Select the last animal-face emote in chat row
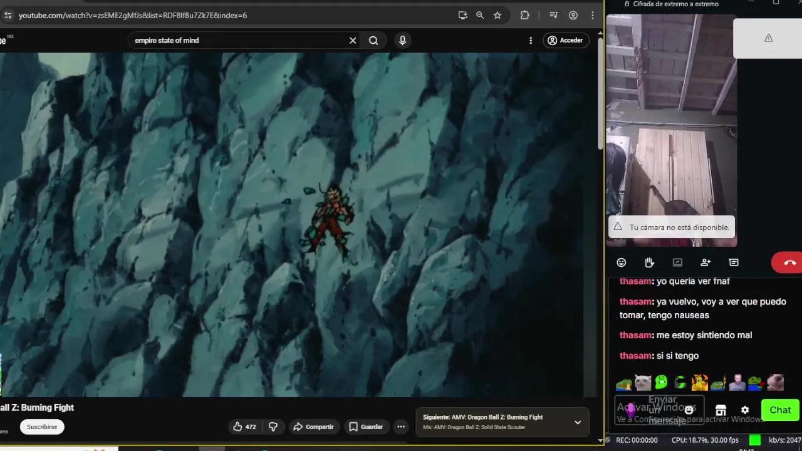Image resolution: width=802 pixels, height=451 pixels. pos(776,382)
